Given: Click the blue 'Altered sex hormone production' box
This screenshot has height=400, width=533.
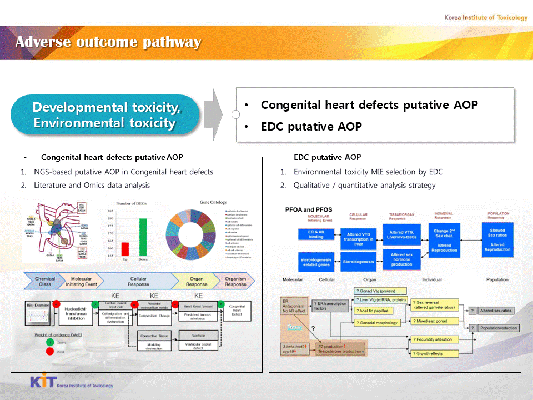Looking at the screenshot, I should coord(401,259).
